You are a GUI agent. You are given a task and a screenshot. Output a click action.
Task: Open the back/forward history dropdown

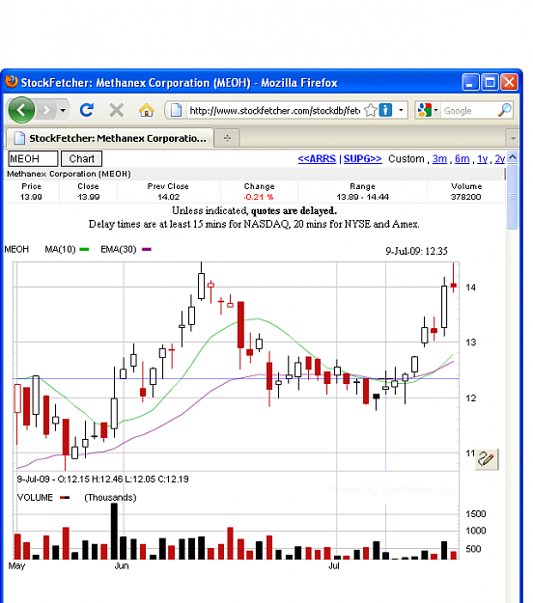pyautogui.click(x=63, y=111)
